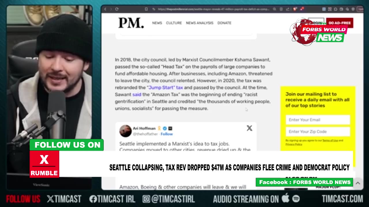Viewport: 369px width, 207px height.
Task: Follow @thehoffather via Follow link
Action: coord(167,134)
